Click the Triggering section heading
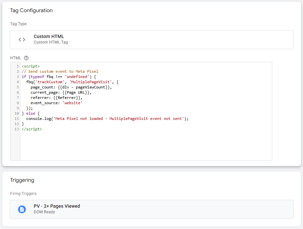Image resolution: width=303 pixels, height=229 pixels. pos(22,180)
